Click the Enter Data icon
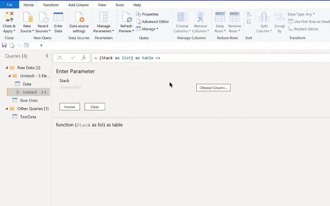Screen dimensions: 330x206 click(x=58, y=17)
